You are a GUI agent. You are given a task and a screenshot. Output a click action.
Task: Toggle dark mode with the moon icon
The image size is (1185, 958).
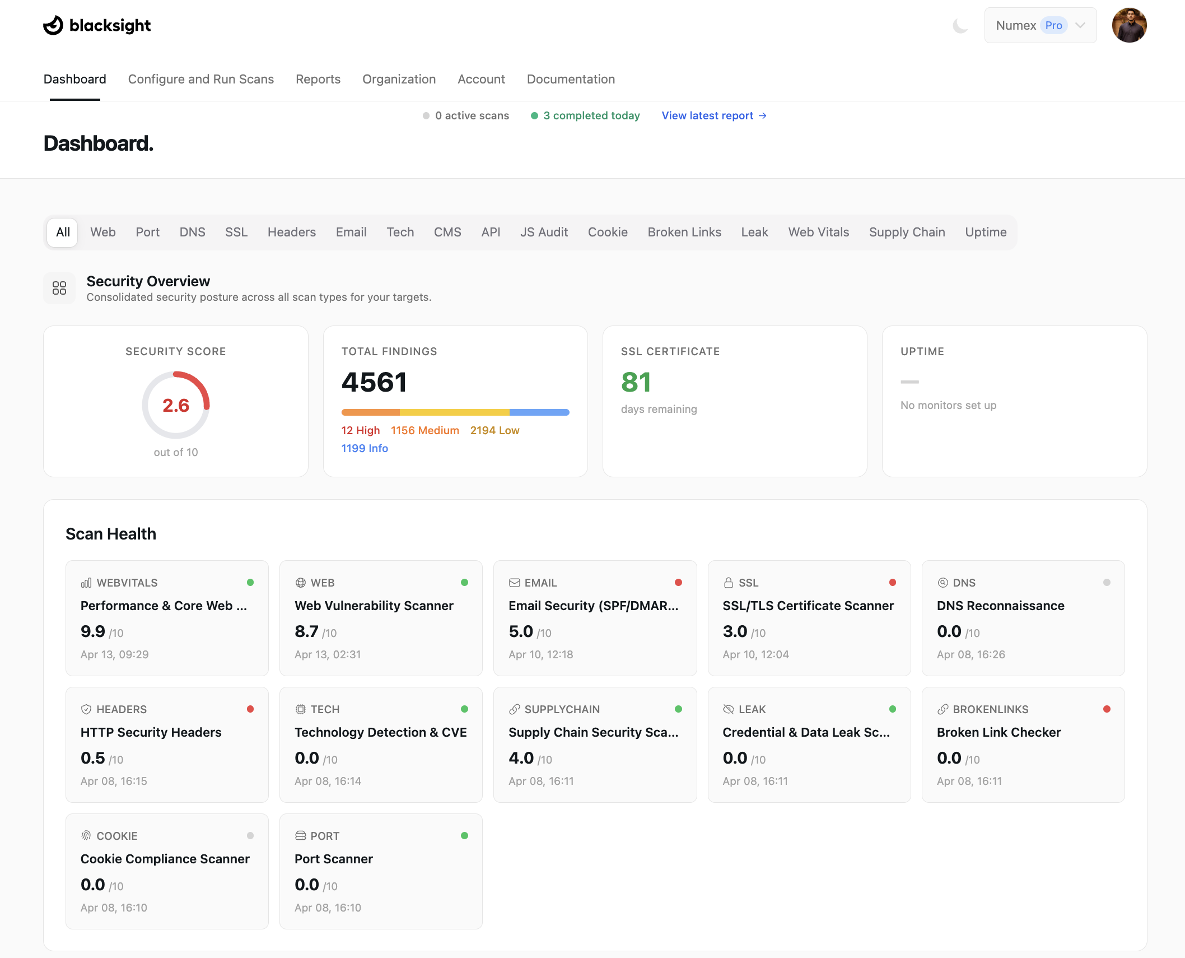coord(961,25)
